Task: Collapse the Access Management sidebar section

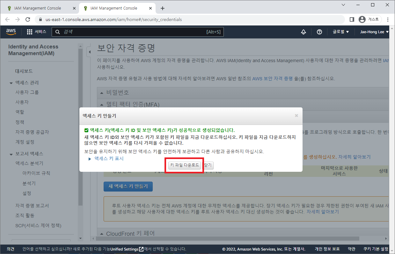Action: coord(11,83)
